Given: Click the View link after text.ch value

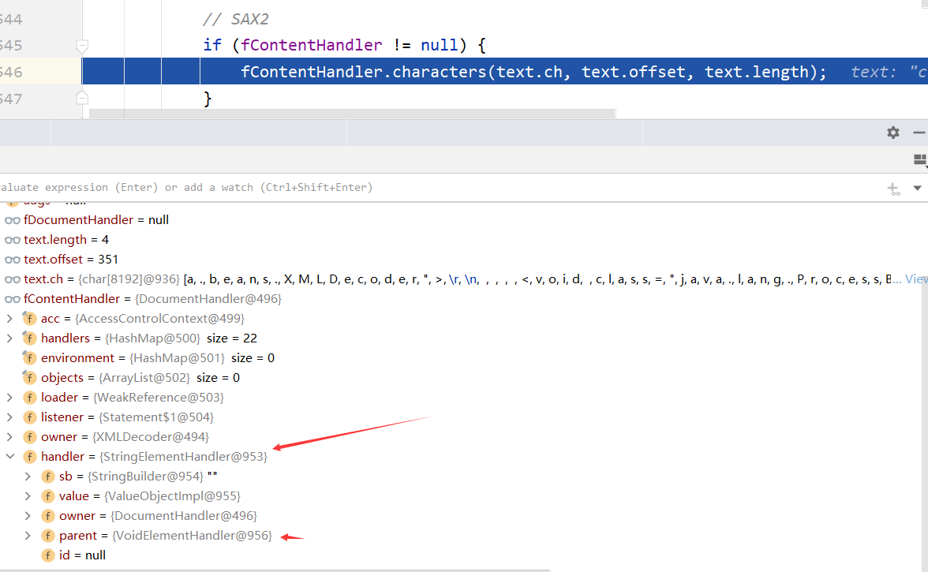Looking at the screenshot, I should (x=916, y=279).
